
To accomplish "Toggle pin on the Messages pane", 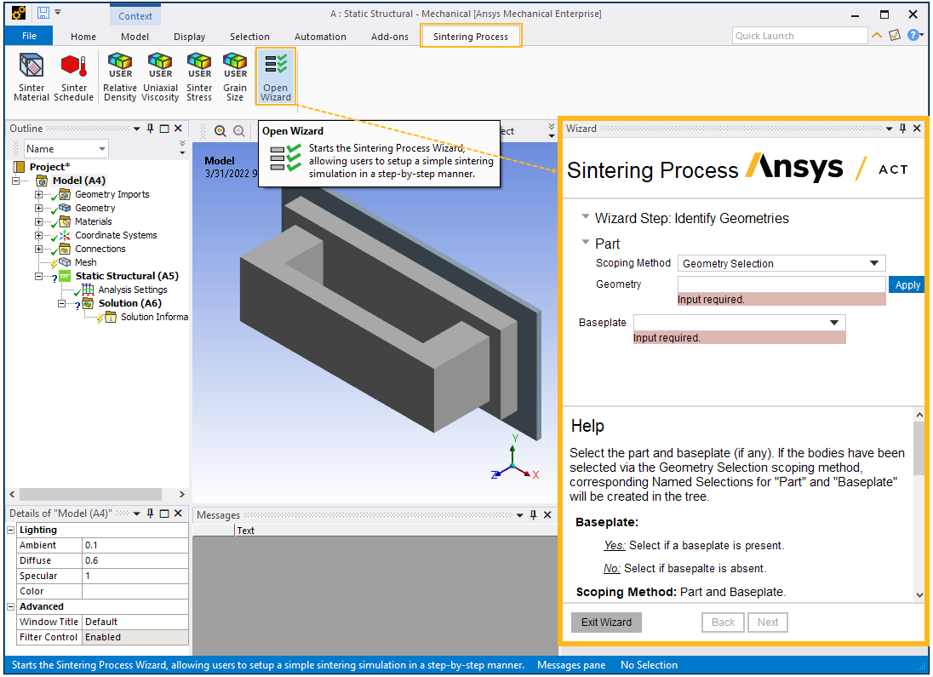I will 534,515.
